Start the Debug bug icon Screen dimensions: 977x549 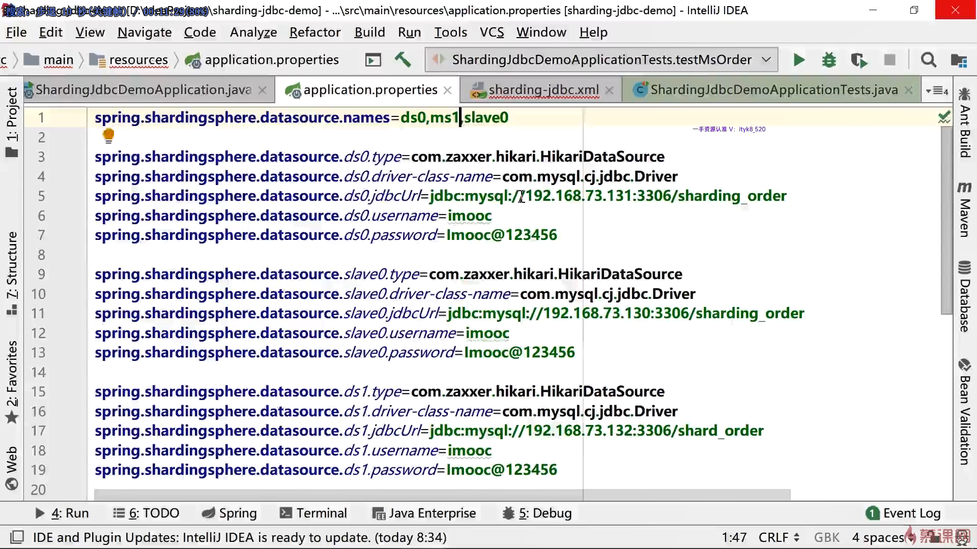pos(829,60)
